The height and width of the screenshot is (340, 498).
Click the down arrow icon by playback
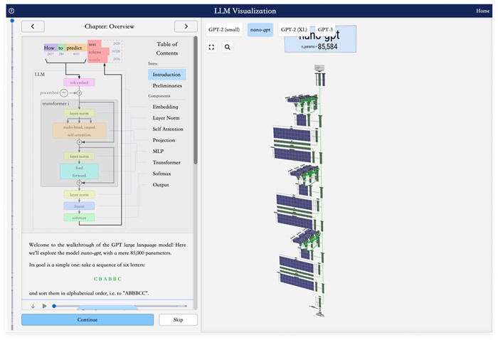[33, 306]
